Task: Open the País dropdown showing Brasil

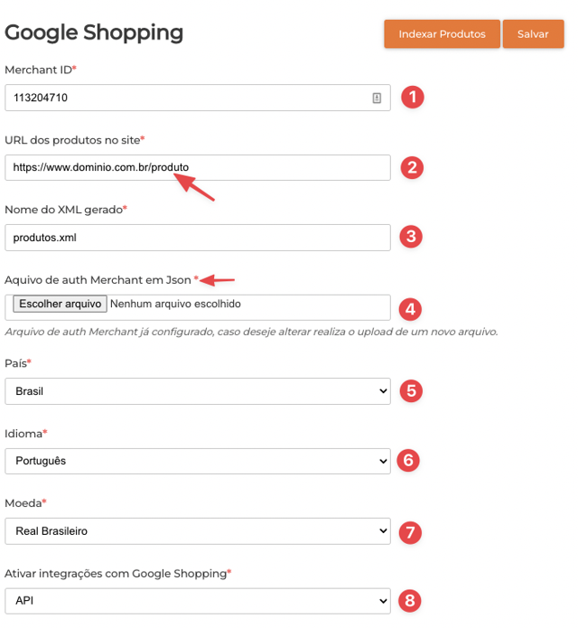Action: (197, 391)
